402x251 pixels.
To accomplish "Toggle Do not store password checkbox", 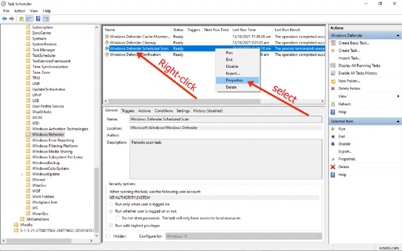I will pyautogui.click(x=117, y=218).
